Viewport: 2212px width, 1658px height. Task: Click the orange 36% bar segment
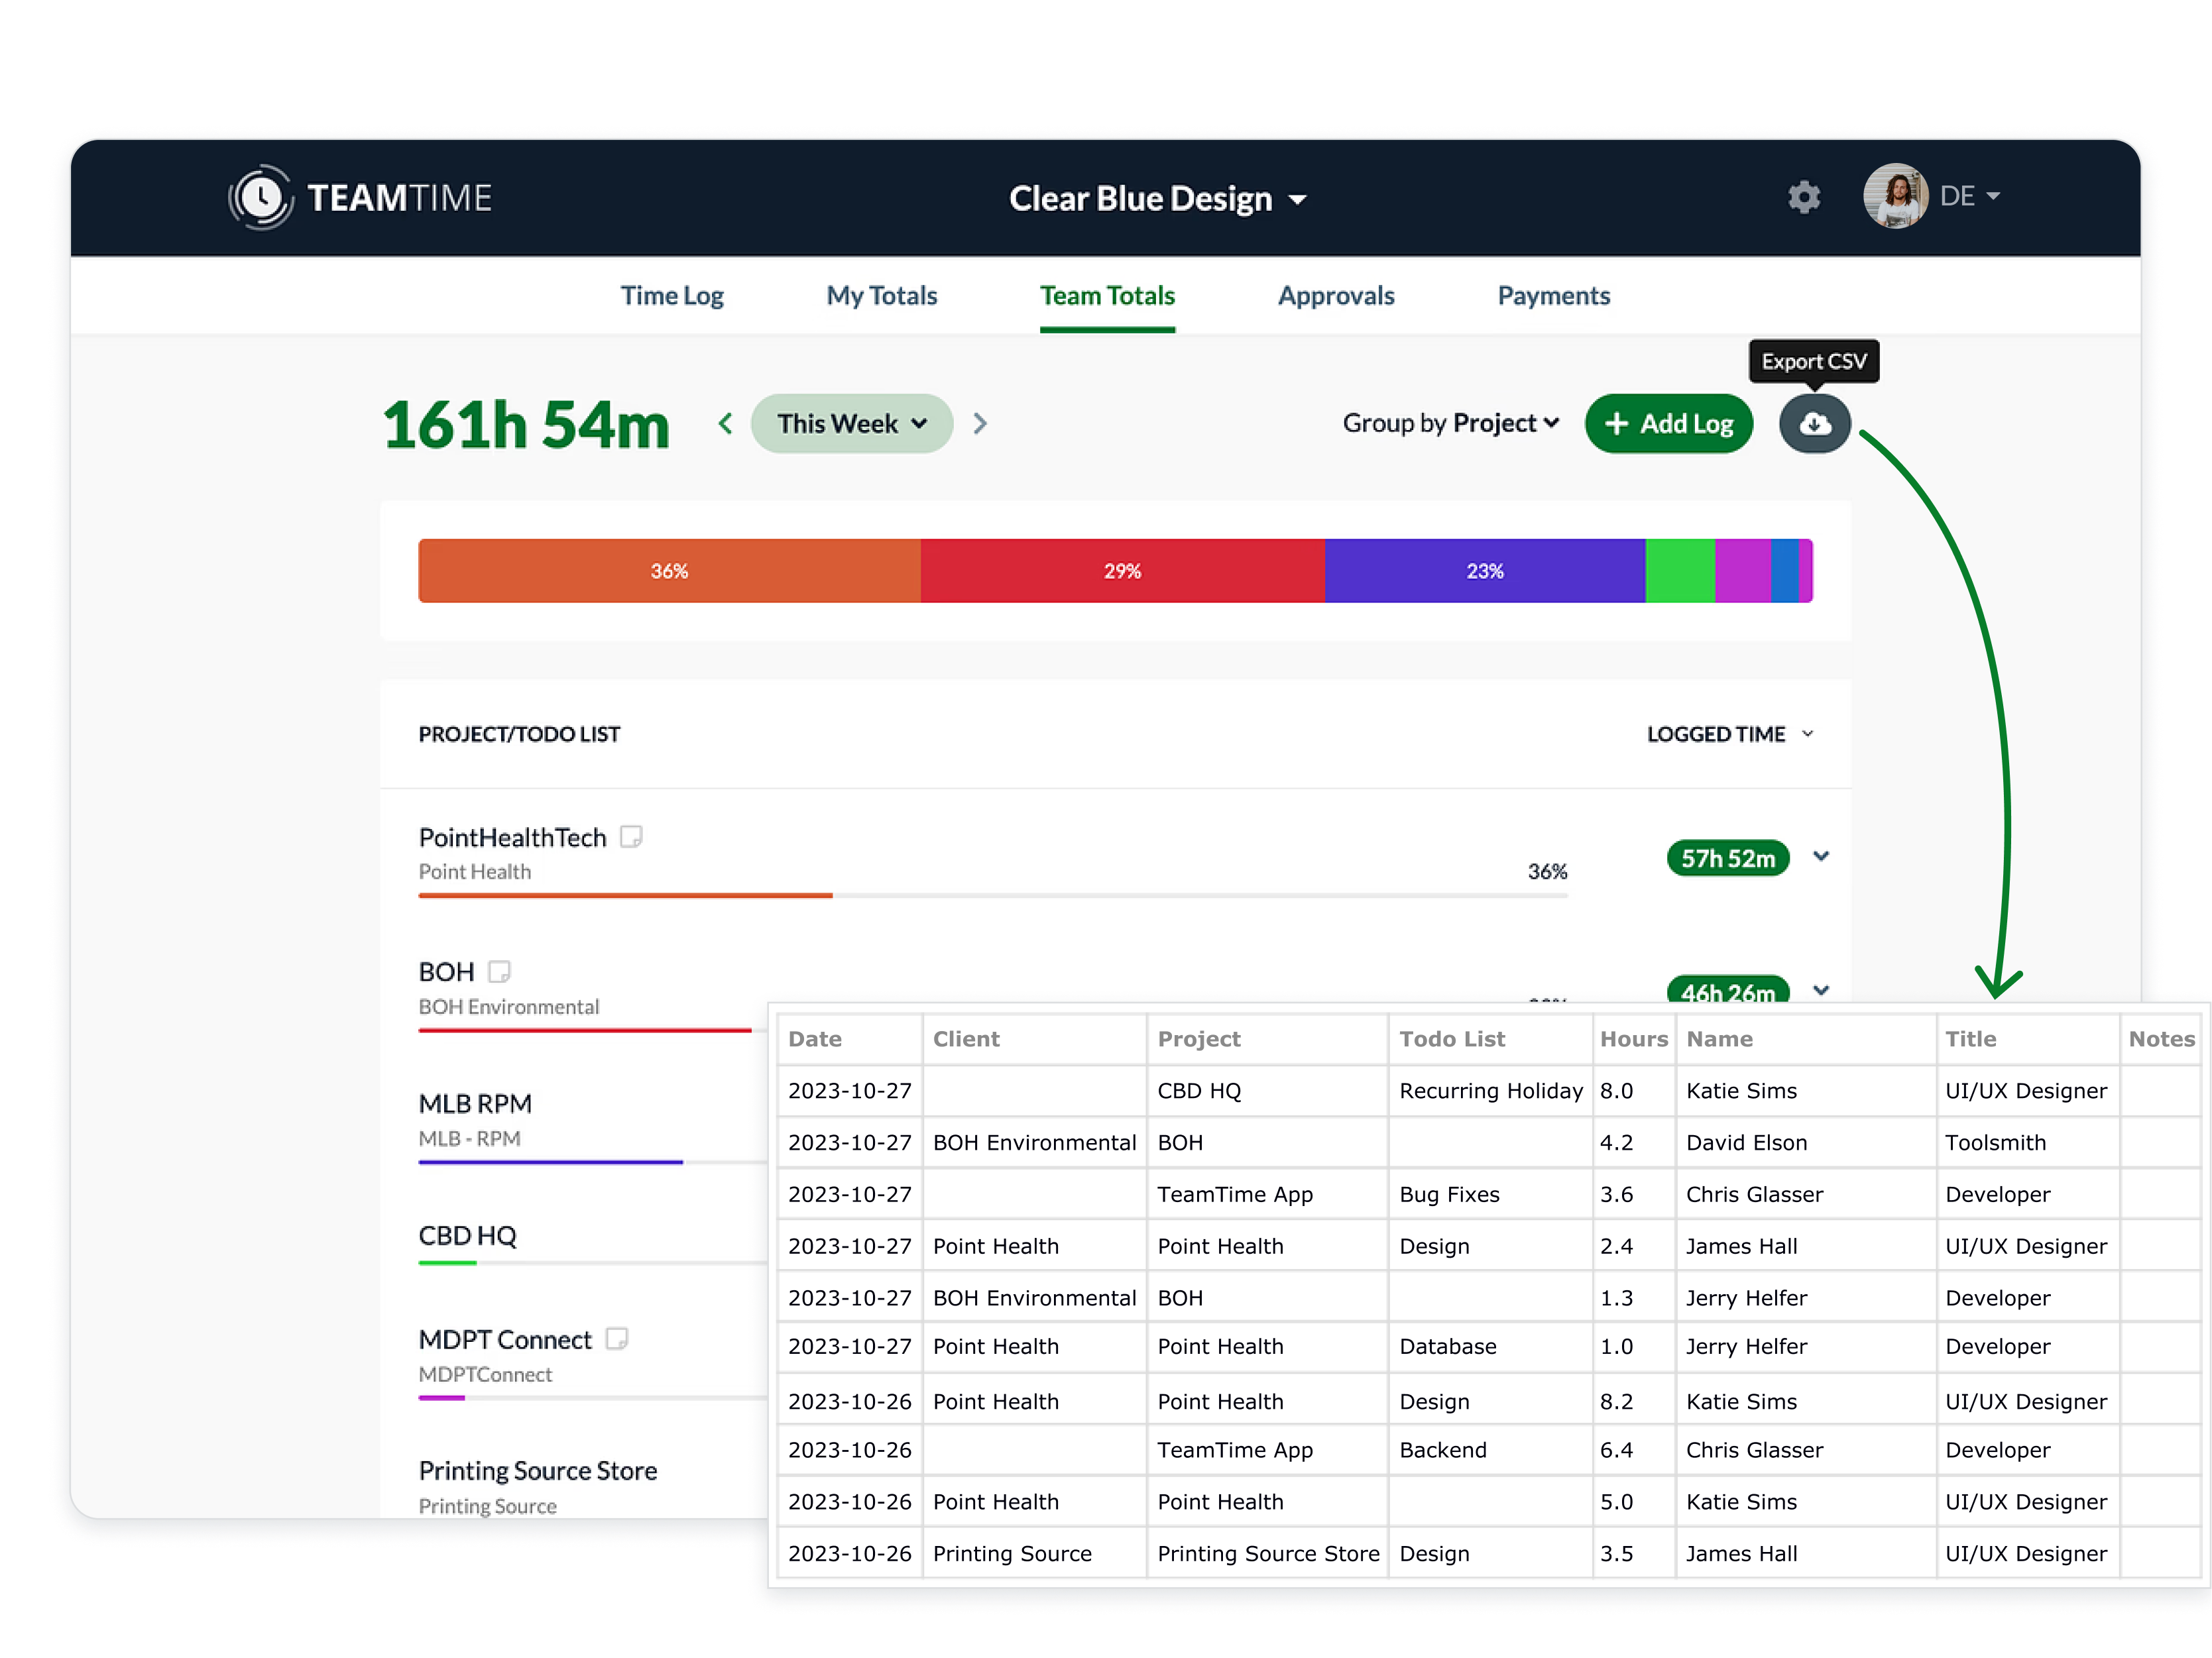click(x=669, y=571)
